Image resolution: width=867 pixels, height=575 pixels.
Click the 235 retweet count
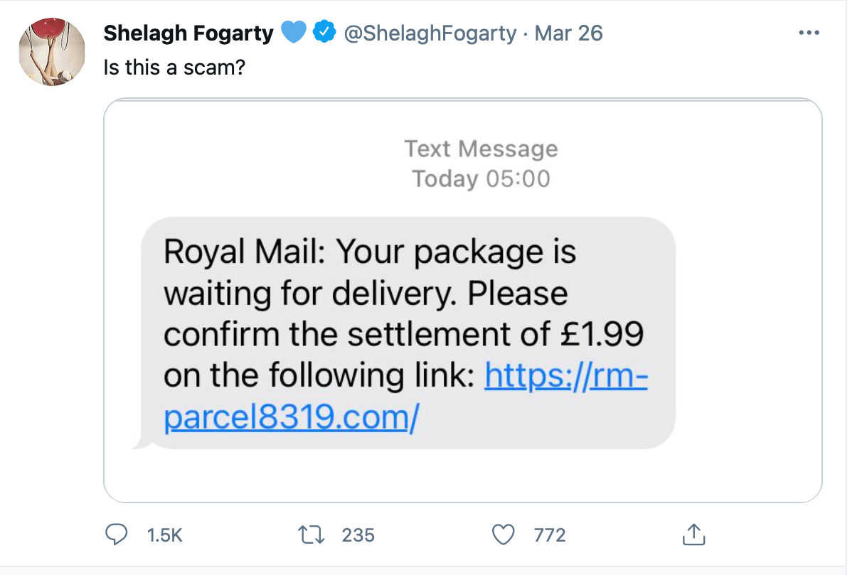358,534
